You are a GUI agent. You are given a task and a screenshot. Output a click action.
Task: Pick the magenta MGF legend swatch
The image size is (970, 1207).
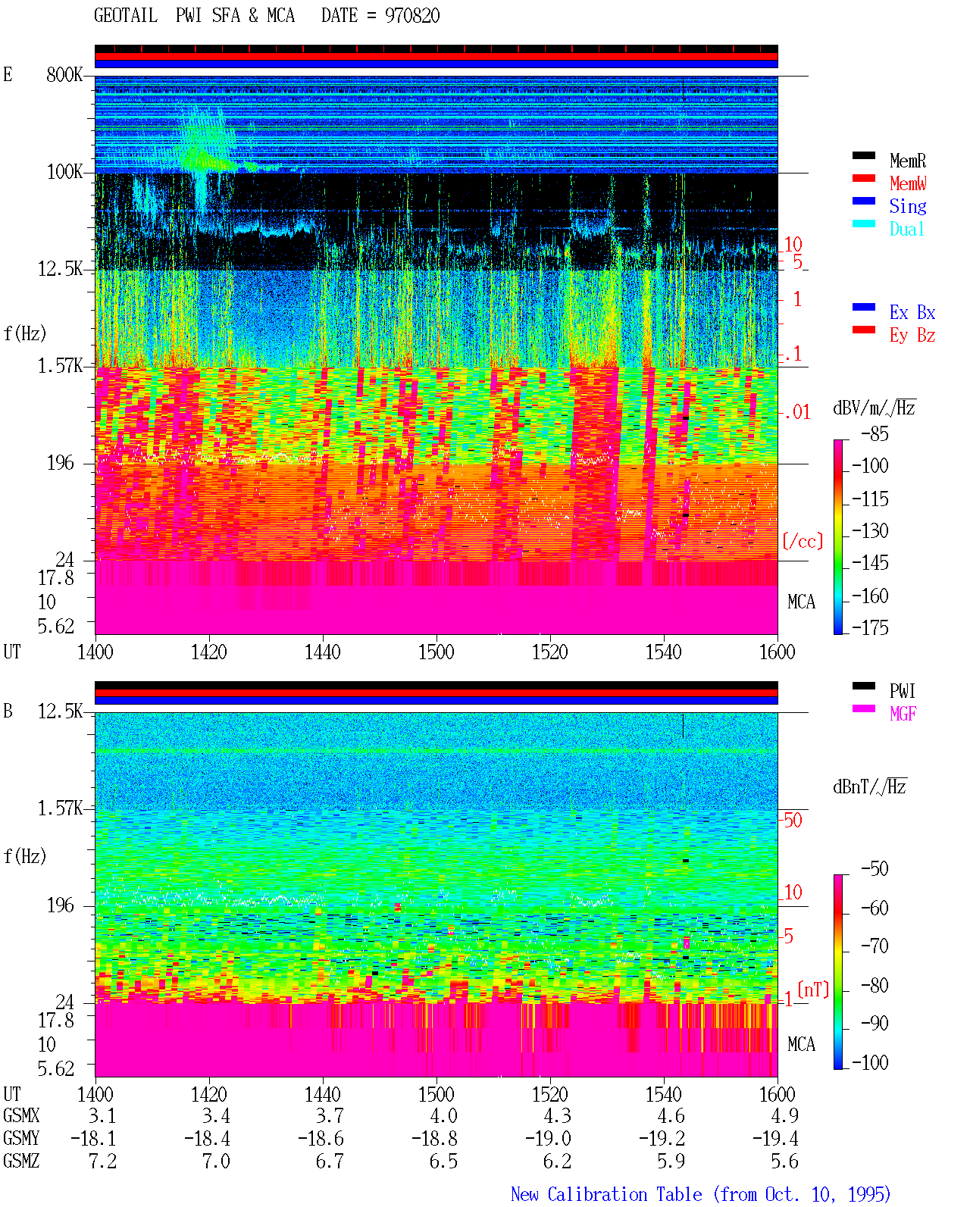tap(863, 709)
